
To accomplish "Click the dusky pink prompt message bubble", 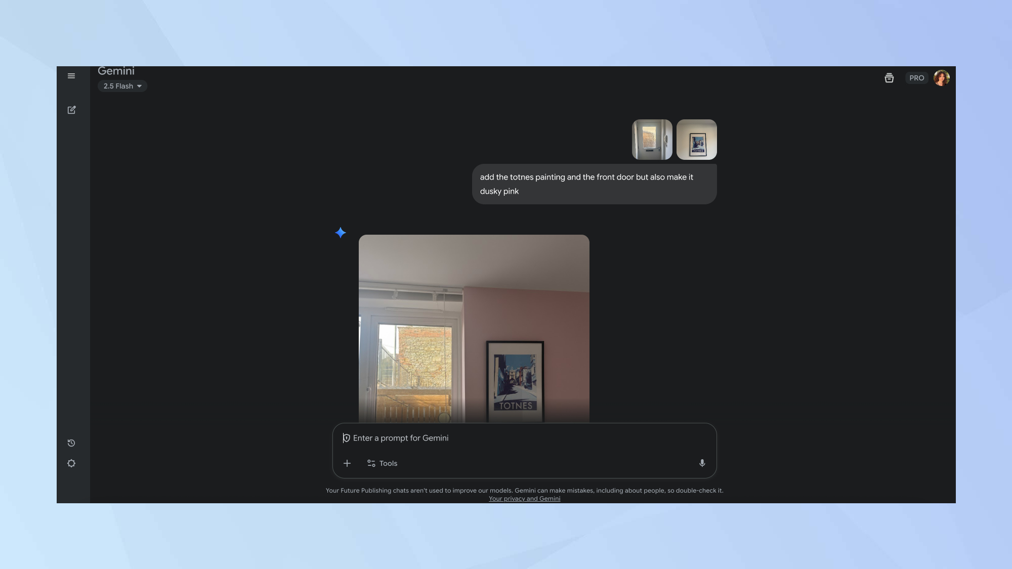I will [594, 184].
